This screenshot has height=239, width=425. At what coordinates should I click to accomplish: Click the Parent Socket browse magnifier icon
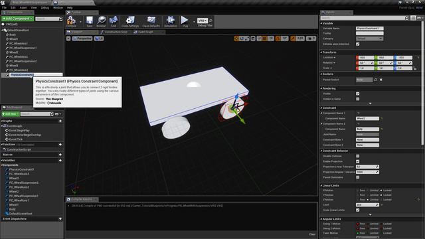click(x=376, y=80)
